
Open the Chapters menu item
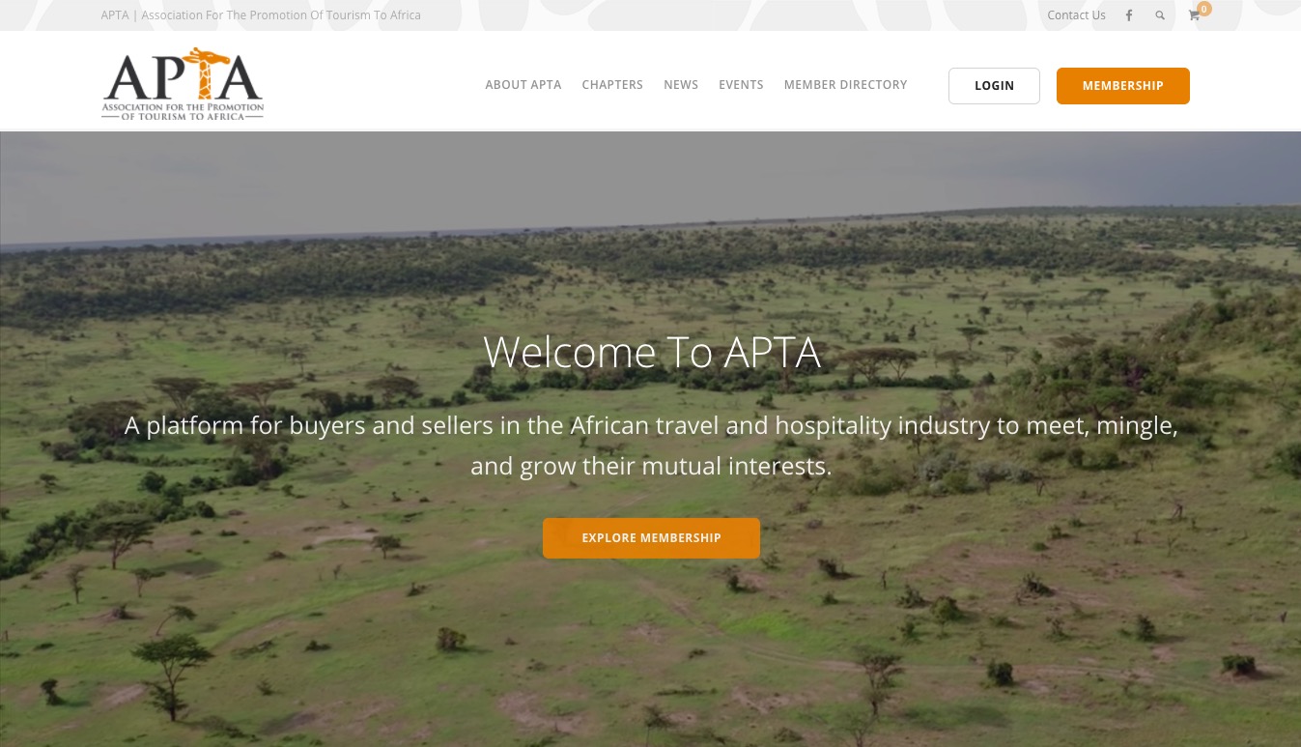point(612,85)
